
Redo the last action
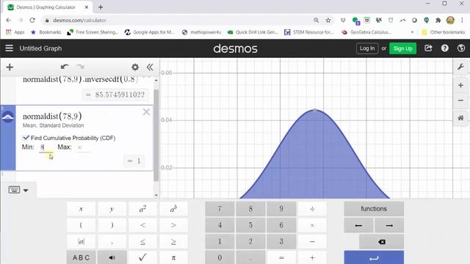pyautogui.click(x=80, y=67)
